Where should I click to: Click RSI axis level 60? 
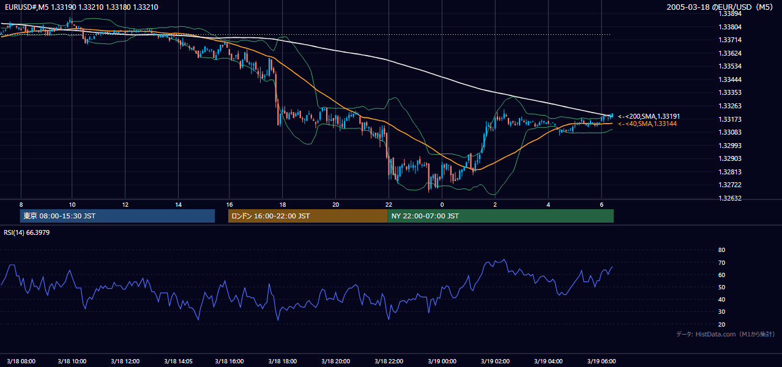click(721, 275)
